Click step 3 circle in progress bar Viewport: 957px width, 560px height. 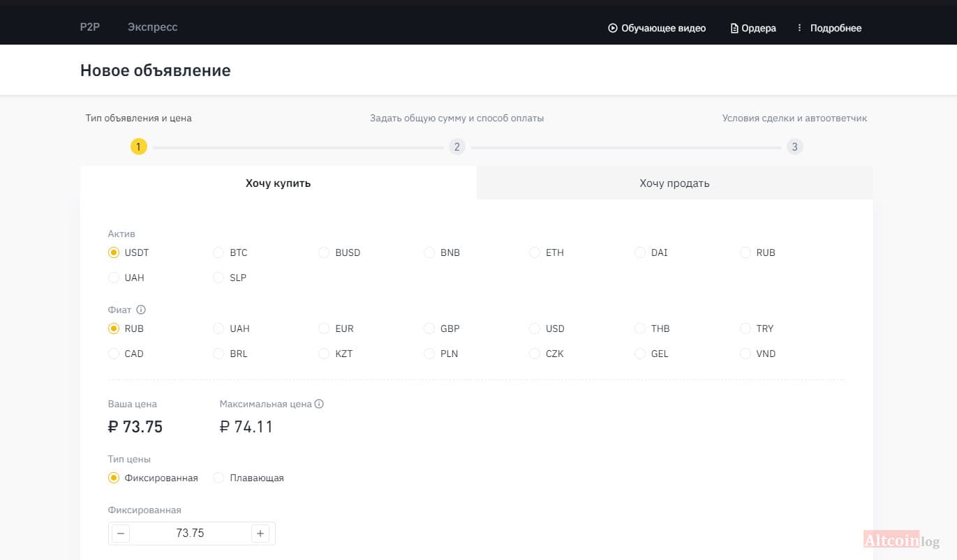point(794,146)
